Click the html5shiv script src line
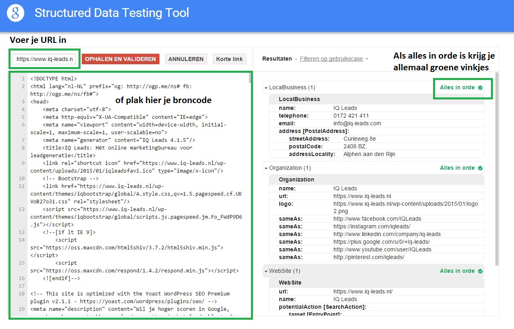 pyautogui.click(x=127, y=247)
